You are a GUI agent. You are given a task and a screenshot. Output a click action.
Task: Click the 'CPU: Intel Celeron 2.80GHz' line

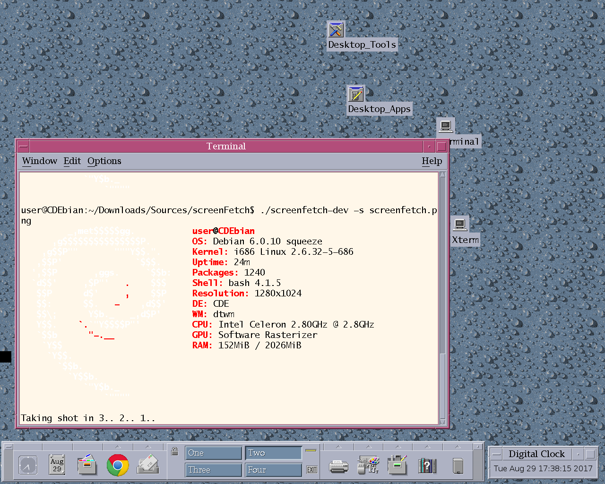click(283, 325)
